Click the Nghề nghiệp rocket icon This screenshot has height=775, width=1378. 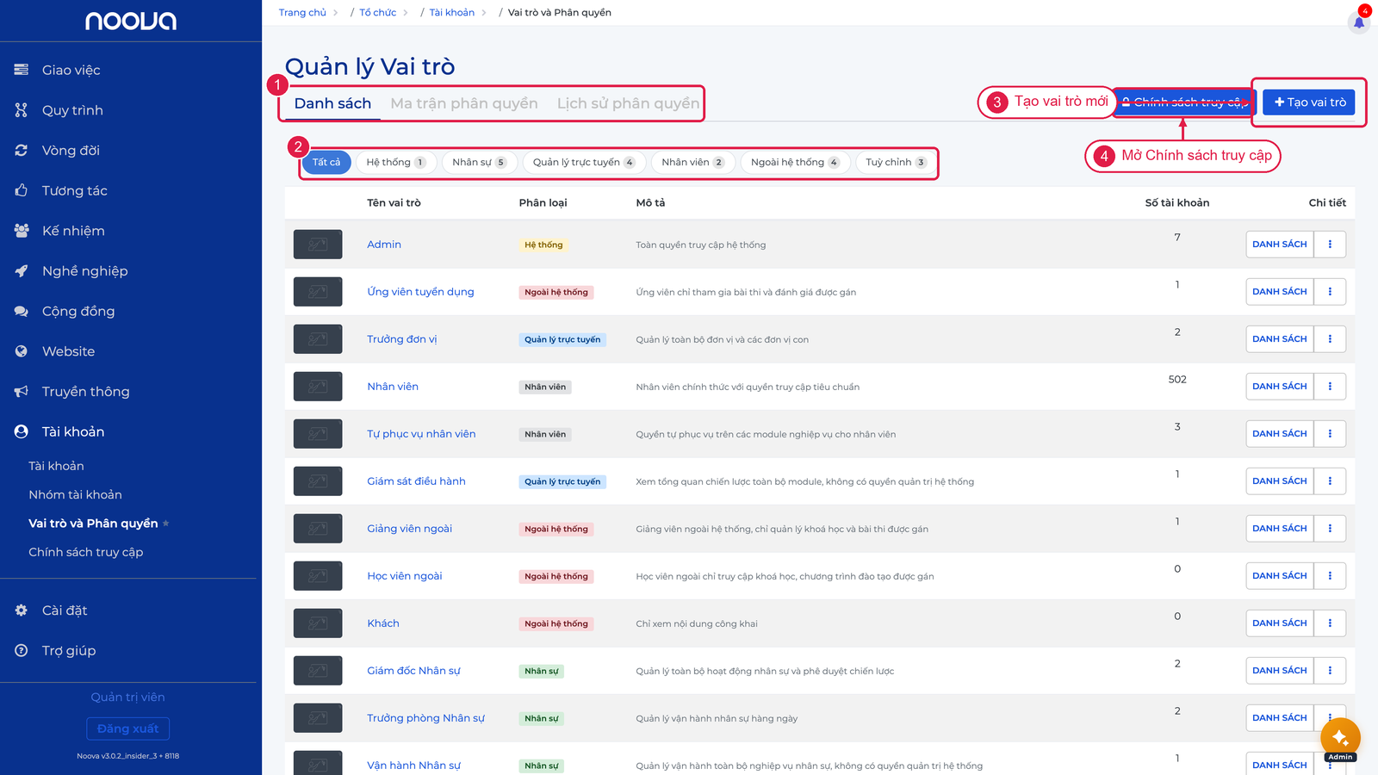click(x=22, y=270)
